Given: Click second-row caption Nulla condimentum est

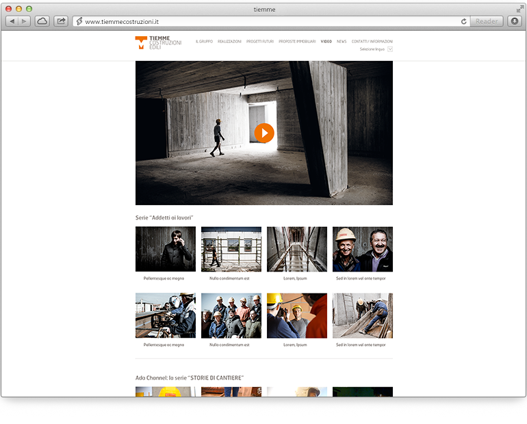Looking at the screenshot, I should [229, 345].
